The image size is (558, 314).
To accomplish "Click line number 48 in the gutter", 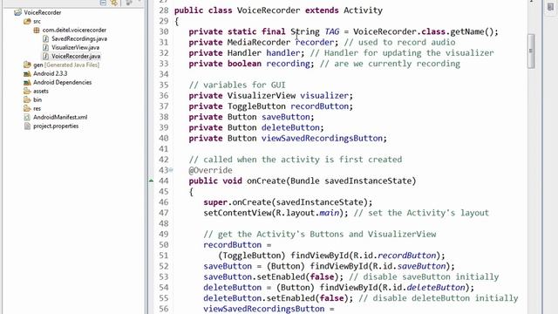I will click(164, 223).
